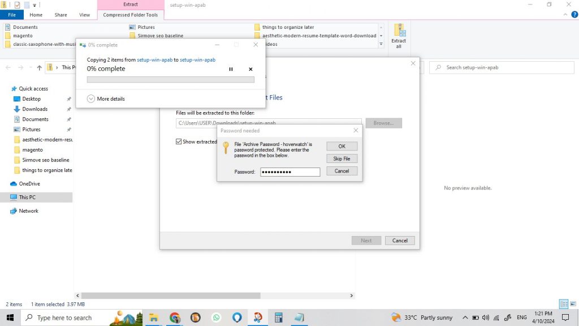Click the Extract all icon in ribbon
Screen dimensions: 579x326
coord(399,36)
